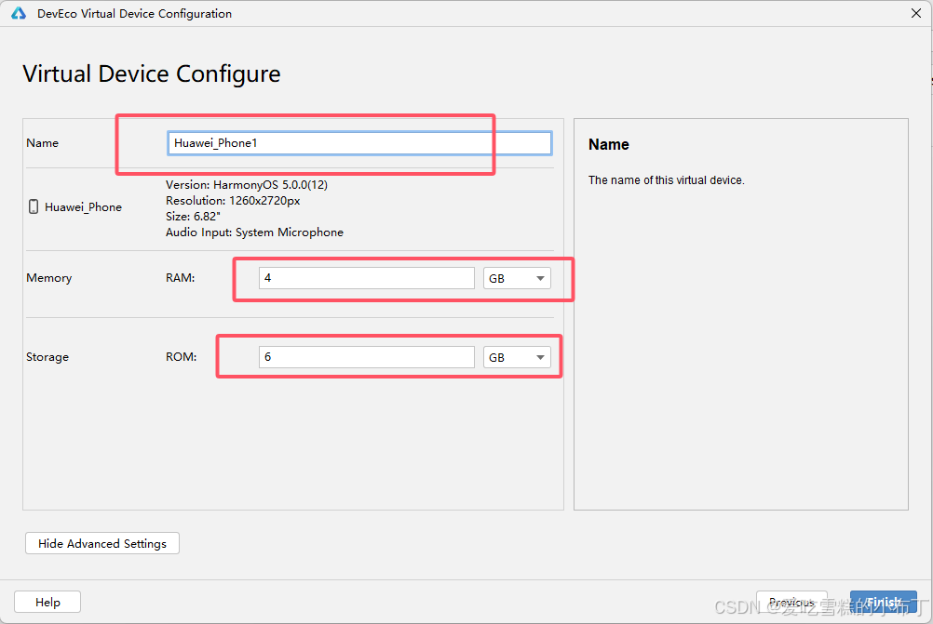Click Finish to create the device
Image resolution: width=933 pixels, height=624 pixels.
tap(883, 602)
